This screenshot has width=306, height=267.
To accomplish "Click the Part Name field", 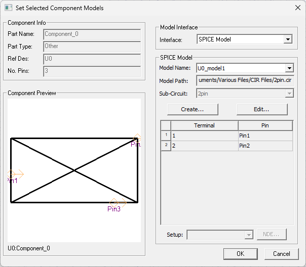I will tap(92, 34).
